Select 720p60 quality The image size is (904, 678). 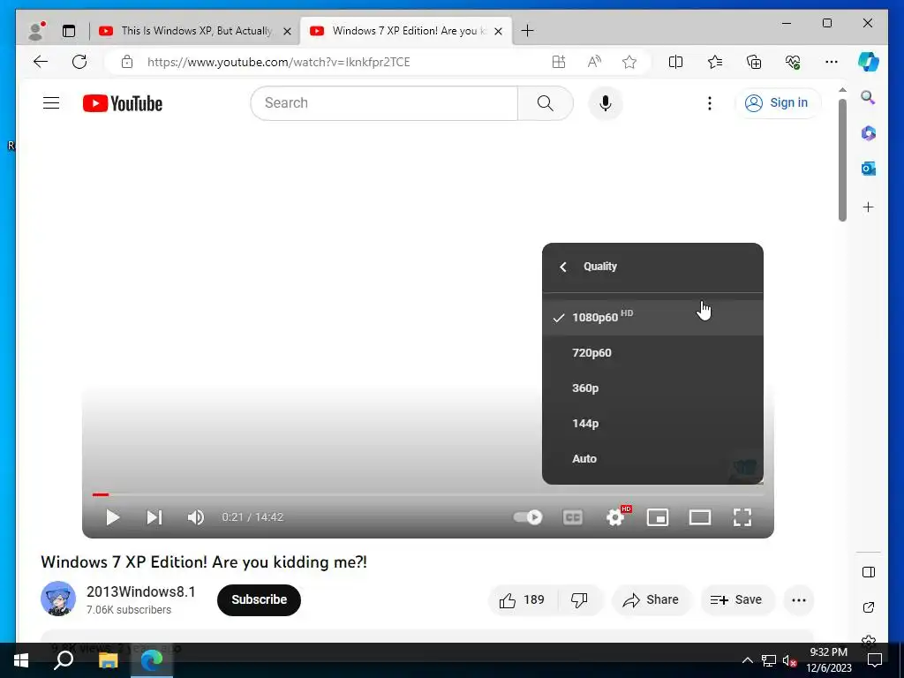click(652, 353)
